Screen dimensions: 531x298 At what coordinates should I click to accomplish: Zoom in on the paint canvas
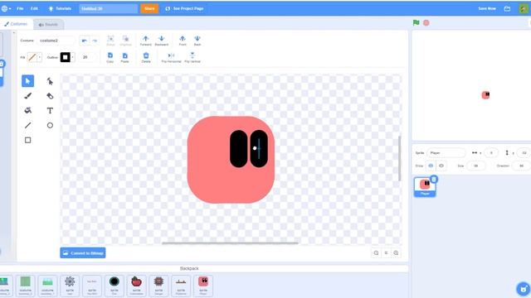(x=396, y=253)
